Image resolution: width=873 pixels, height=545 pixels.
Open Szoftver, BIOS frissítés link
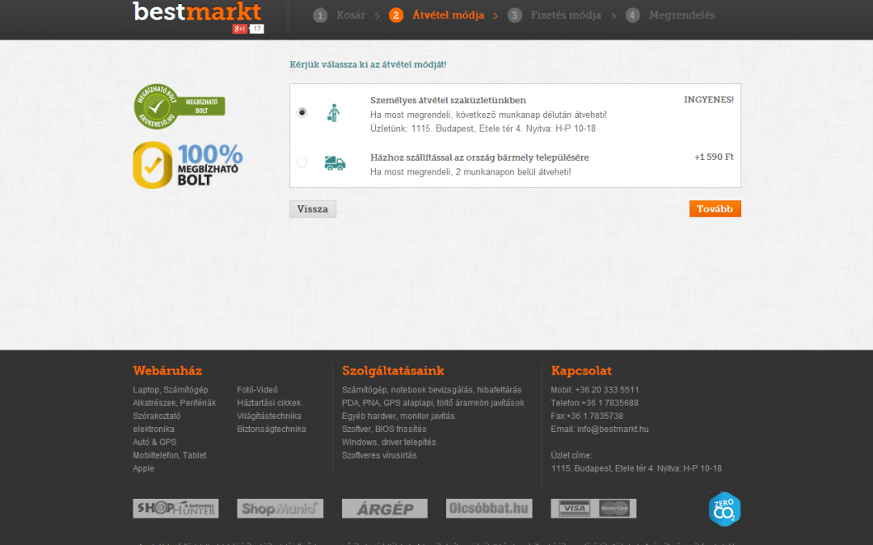coord(384,430)
